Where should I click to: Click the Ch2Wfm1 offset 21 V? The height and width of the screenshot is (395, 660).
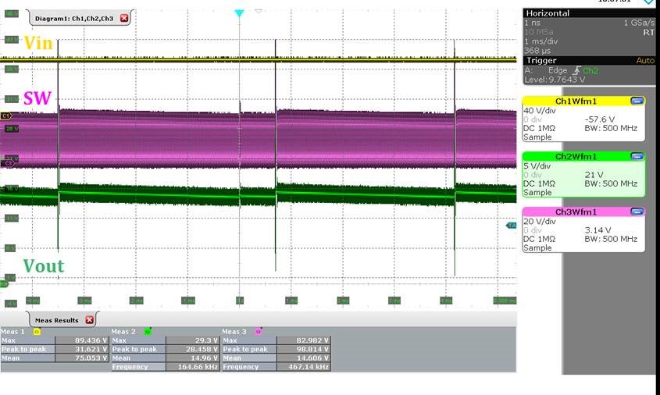[594, 175]
